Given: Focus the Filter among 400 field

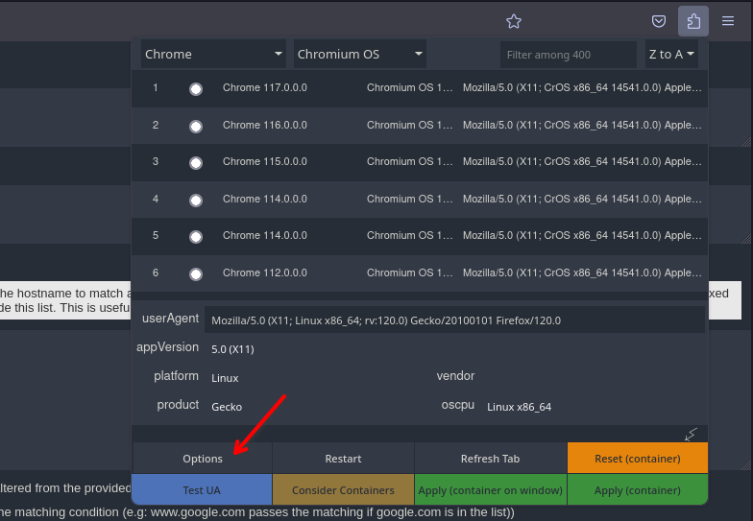Looking at the screenshot, I should (569, 55).
